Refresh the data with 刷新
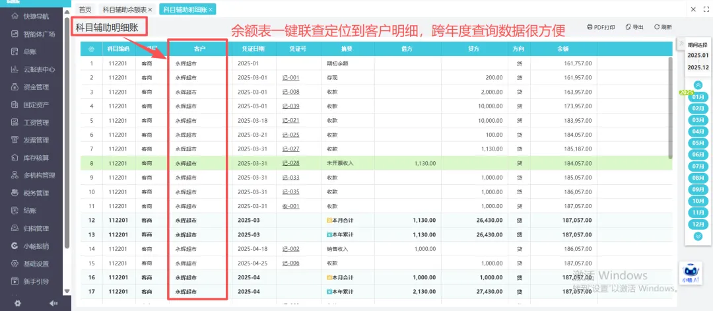 point(663,27)
